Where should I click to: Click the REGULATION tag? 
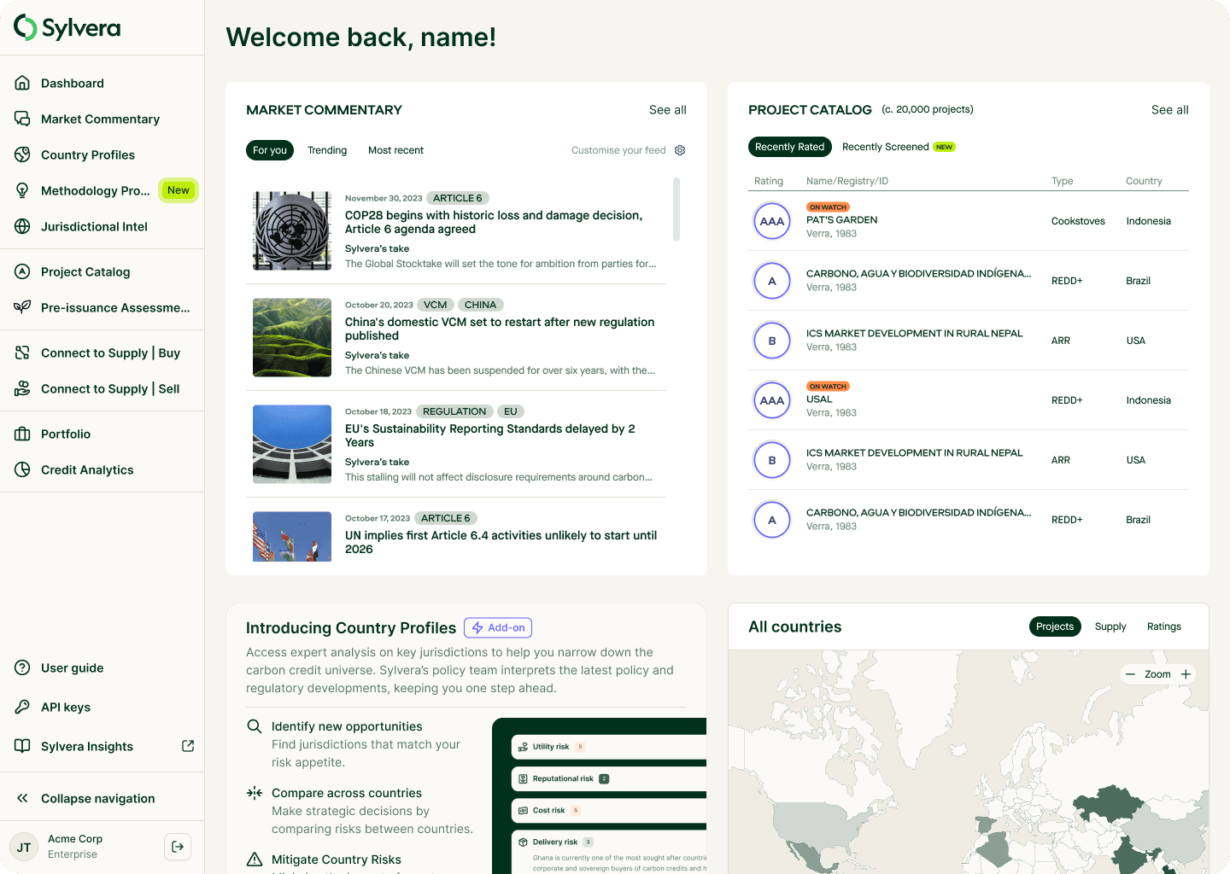(454, 411)
